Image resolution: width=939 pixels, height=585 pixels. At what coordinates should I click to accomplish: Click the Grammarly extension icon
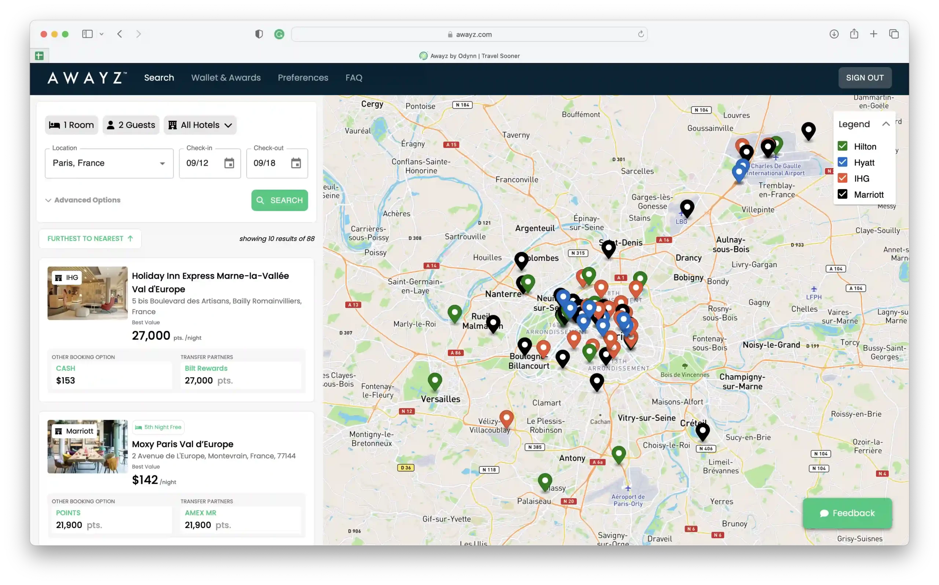click(279, 34)
